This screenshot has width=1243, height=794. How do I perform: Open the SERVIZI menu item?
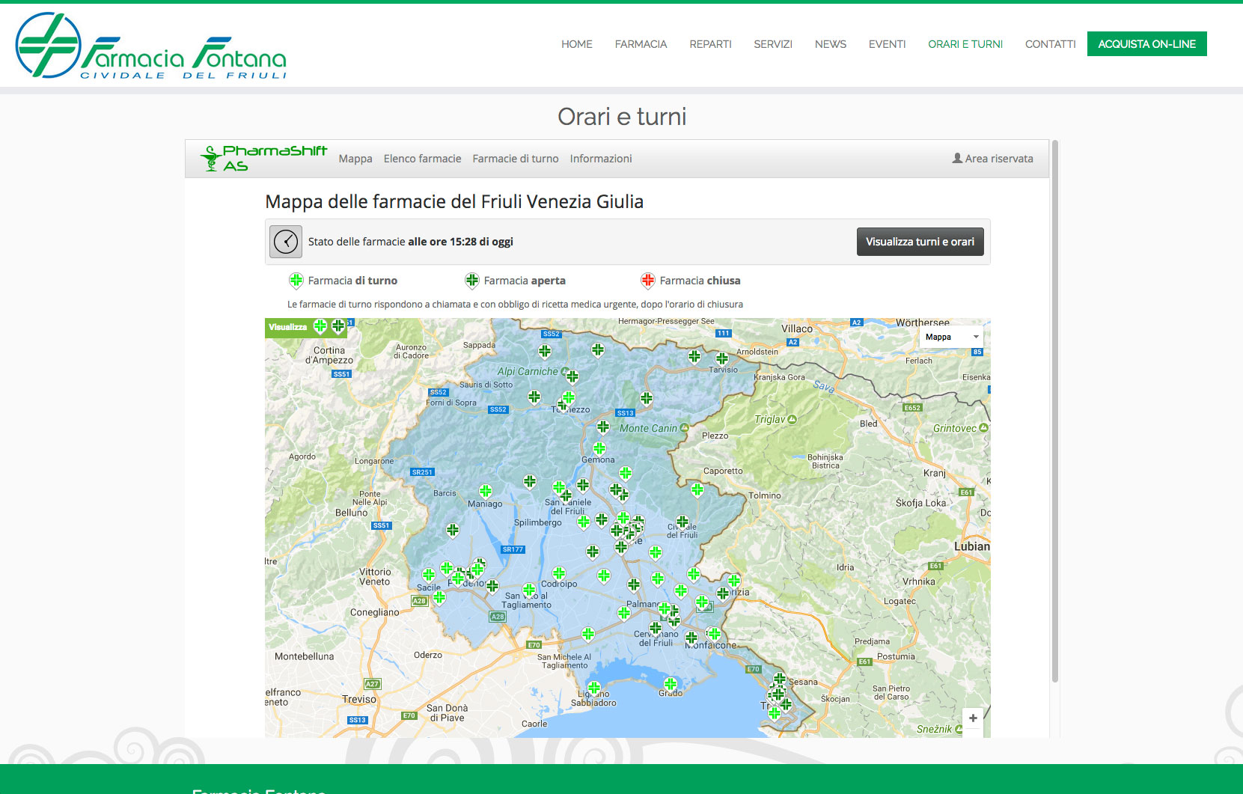pos(773,44)
